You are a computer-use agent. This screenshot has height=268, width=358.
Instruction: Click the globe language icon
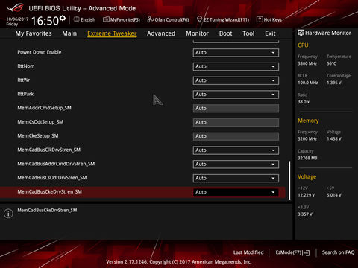[77, 19]
